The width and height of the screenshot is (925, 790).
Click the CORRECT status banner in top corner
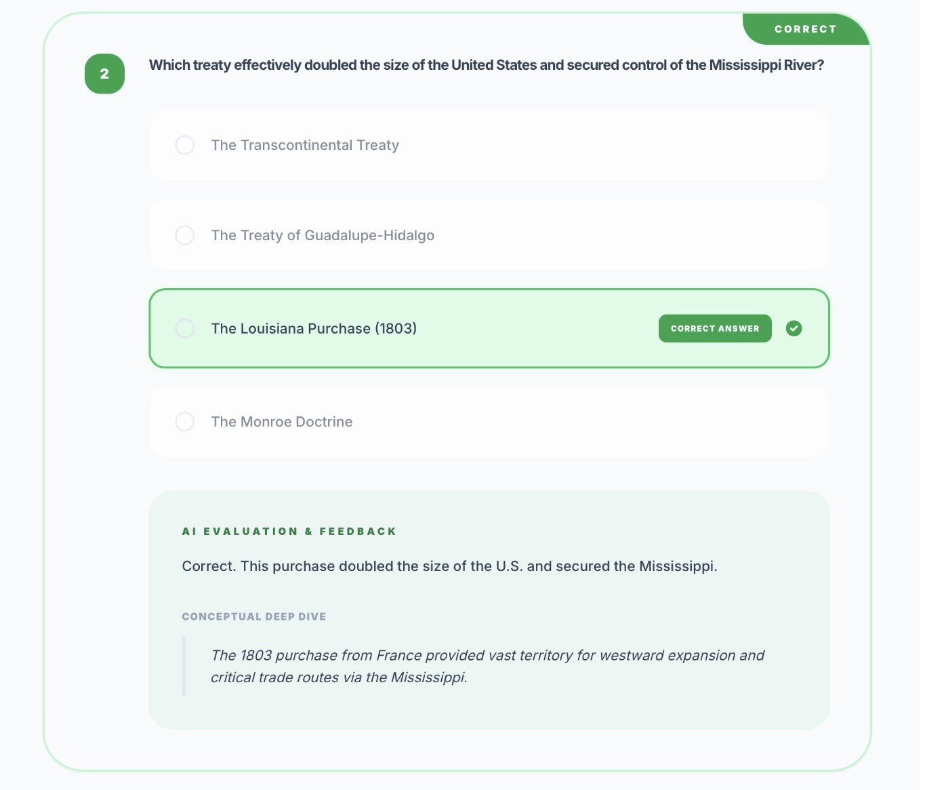click(804, 28)
